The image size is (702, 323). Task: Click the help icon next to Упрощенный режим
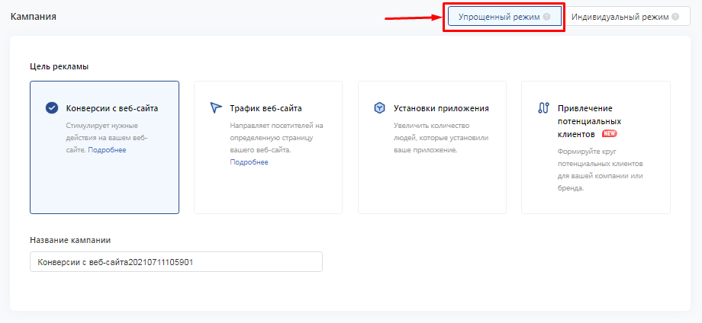pyautogui.click(x=546, y=17)
